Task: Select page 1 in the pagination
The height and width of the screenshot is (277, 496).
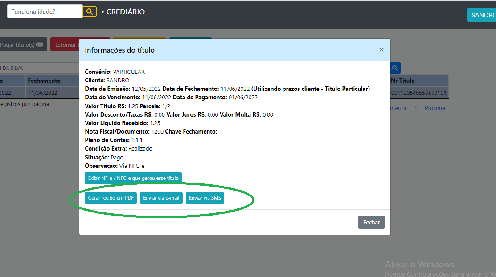Action: point(416,108)
